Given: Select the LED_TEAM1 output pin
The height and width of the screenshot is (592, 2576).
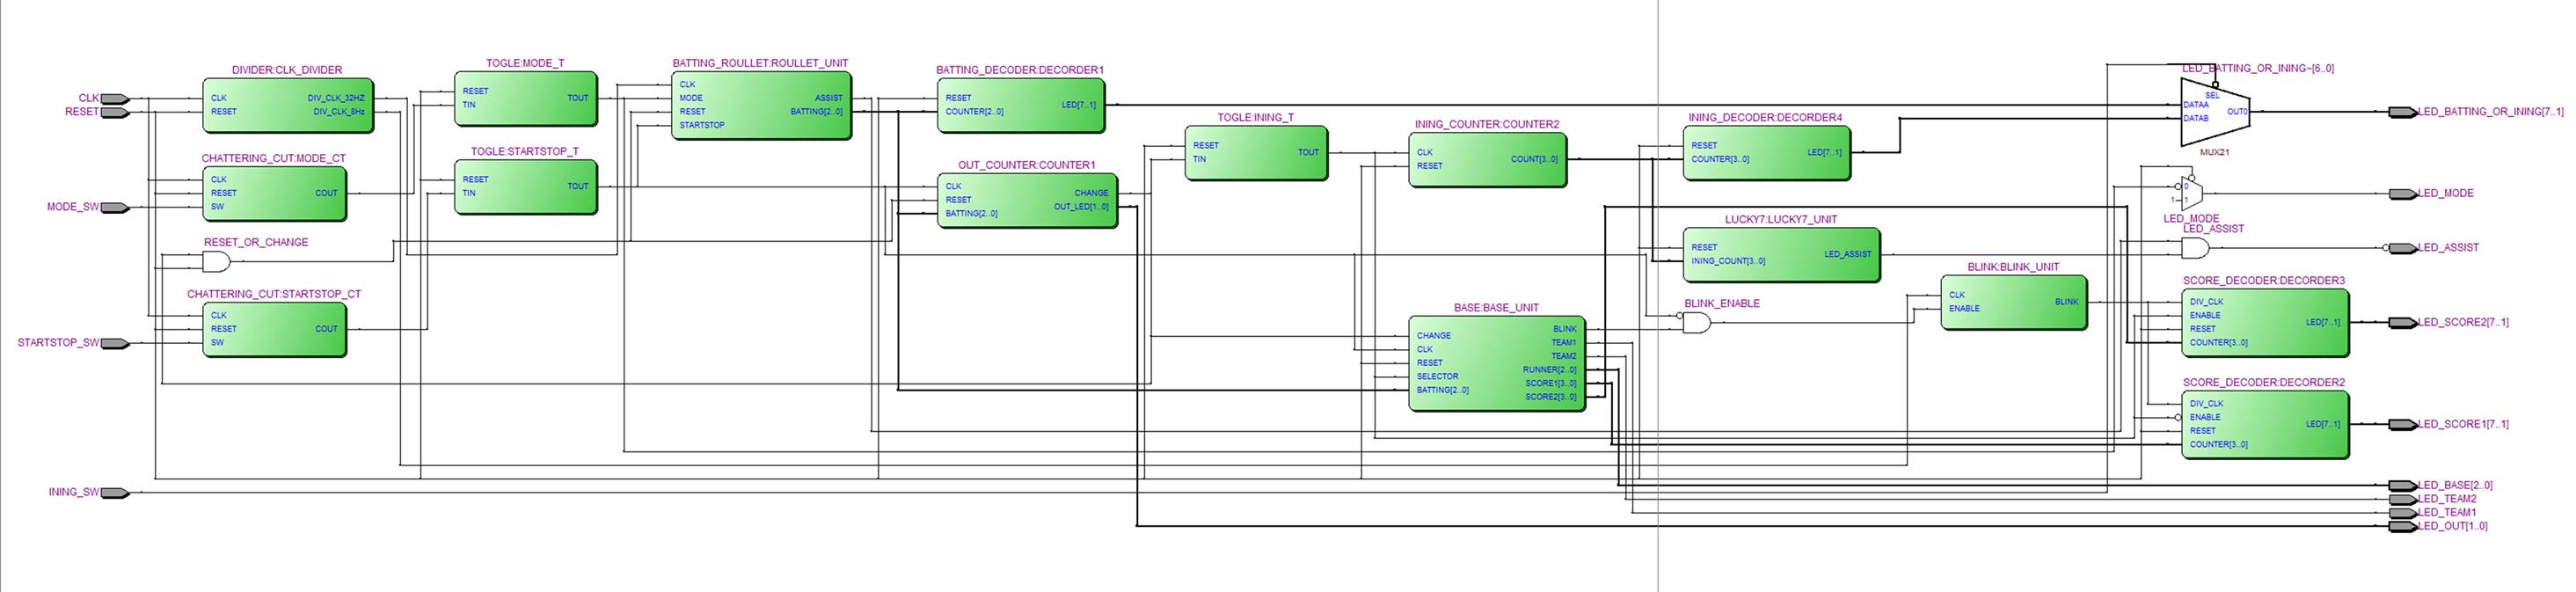Looking at the screenshot, I should pos(2402,512).
